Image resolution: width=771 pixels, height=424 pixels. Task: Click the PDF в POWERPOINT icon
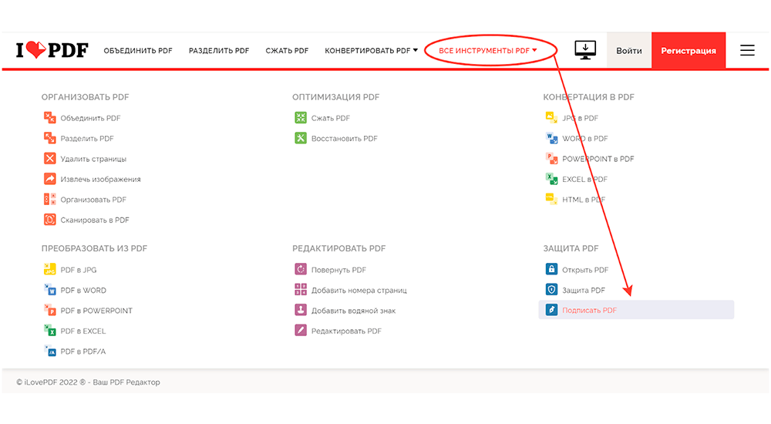point(49,311)
